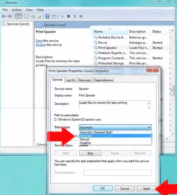Open the View menu
The height and width of the screenshot is (195, 177).
tap(29, 10)
